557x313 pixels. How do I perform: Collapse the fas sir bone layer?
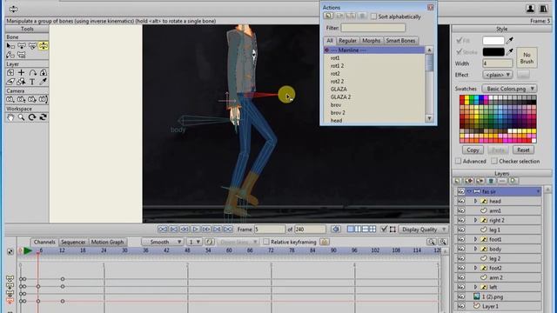click(469, 191)
